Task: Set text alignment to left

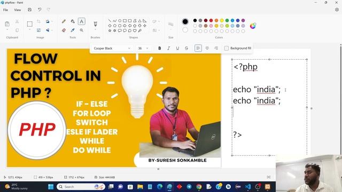Action: coord(198,48)
